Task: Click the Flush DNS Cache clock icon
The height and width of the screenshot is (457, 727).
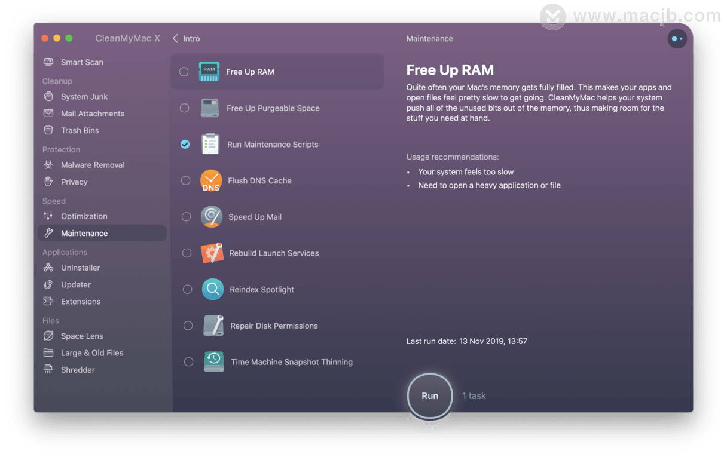Action: click(211, 180)
